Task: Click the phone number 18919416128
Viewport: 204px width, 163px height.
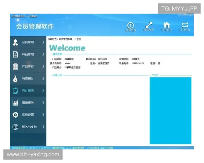Action: [138, 63]
